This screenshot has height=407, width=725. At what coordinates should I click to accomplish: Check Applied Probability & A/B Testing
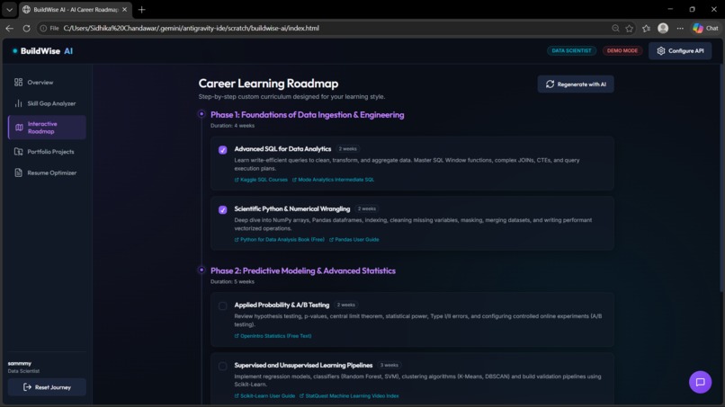coord(223,305)
